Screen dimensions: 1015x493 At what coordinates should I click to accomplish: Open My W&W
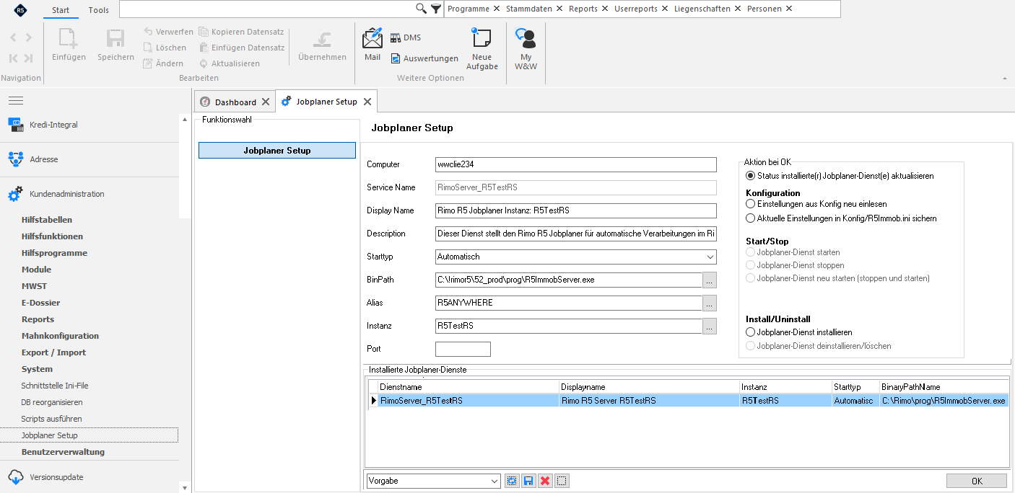point(526,48)
